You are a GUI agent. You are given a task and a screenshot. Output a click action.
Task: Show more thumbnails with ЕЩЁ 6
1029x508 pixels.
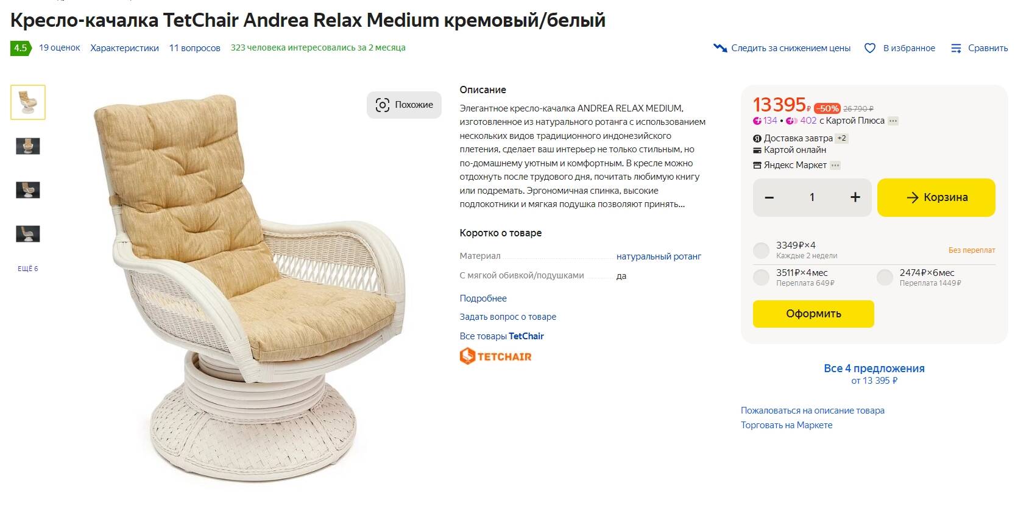(28, 269)
